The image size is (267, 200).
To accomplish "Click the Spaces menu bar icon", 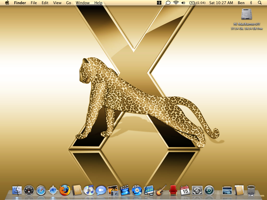I will 159,3.
